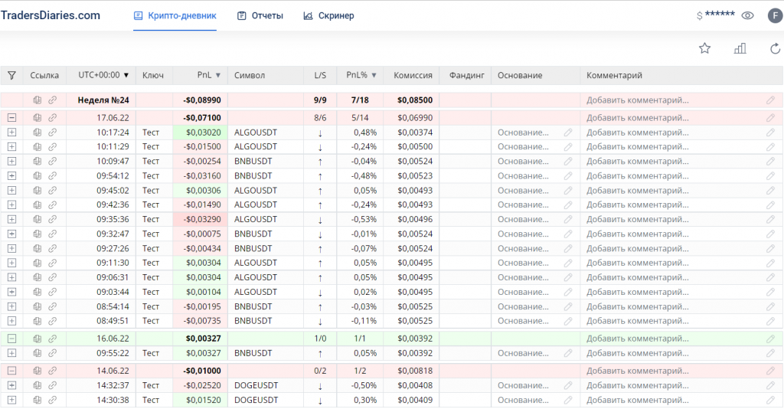Select the DOGEUSDT symbol at 14:32:37

pos(256,385)
